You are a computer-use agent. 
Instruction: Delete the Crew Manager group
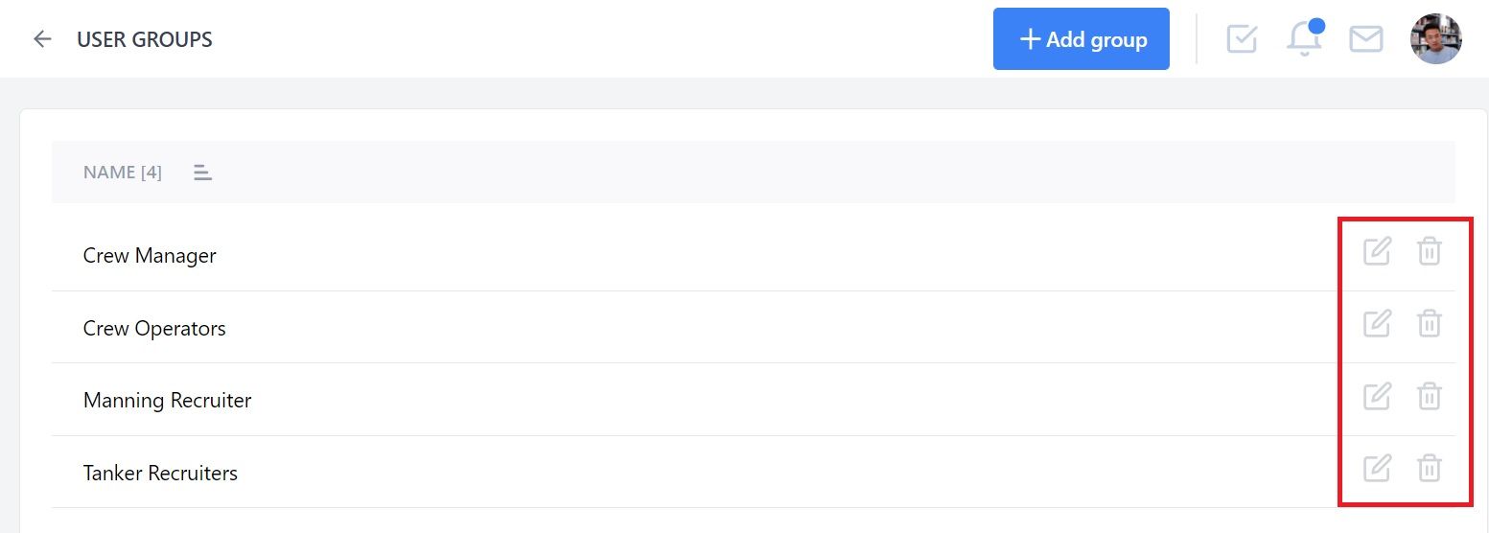click(x=1430, y=251)
